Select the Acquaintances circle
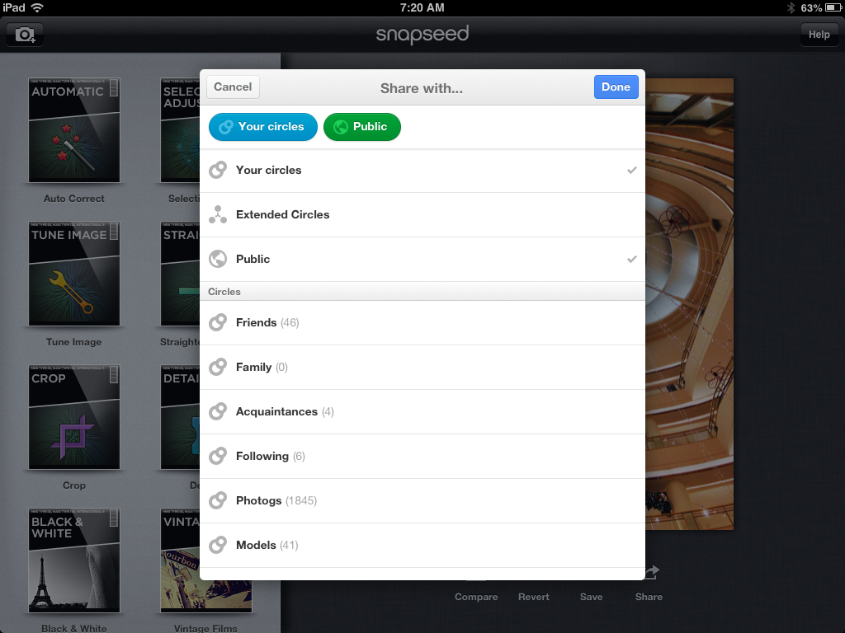 422,411
